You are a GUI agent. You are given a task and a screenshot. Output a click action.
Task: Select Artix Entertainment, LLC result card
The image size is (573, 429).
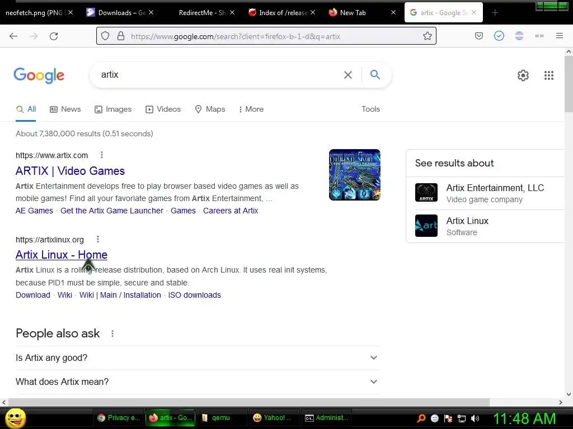tap(485, 193)
